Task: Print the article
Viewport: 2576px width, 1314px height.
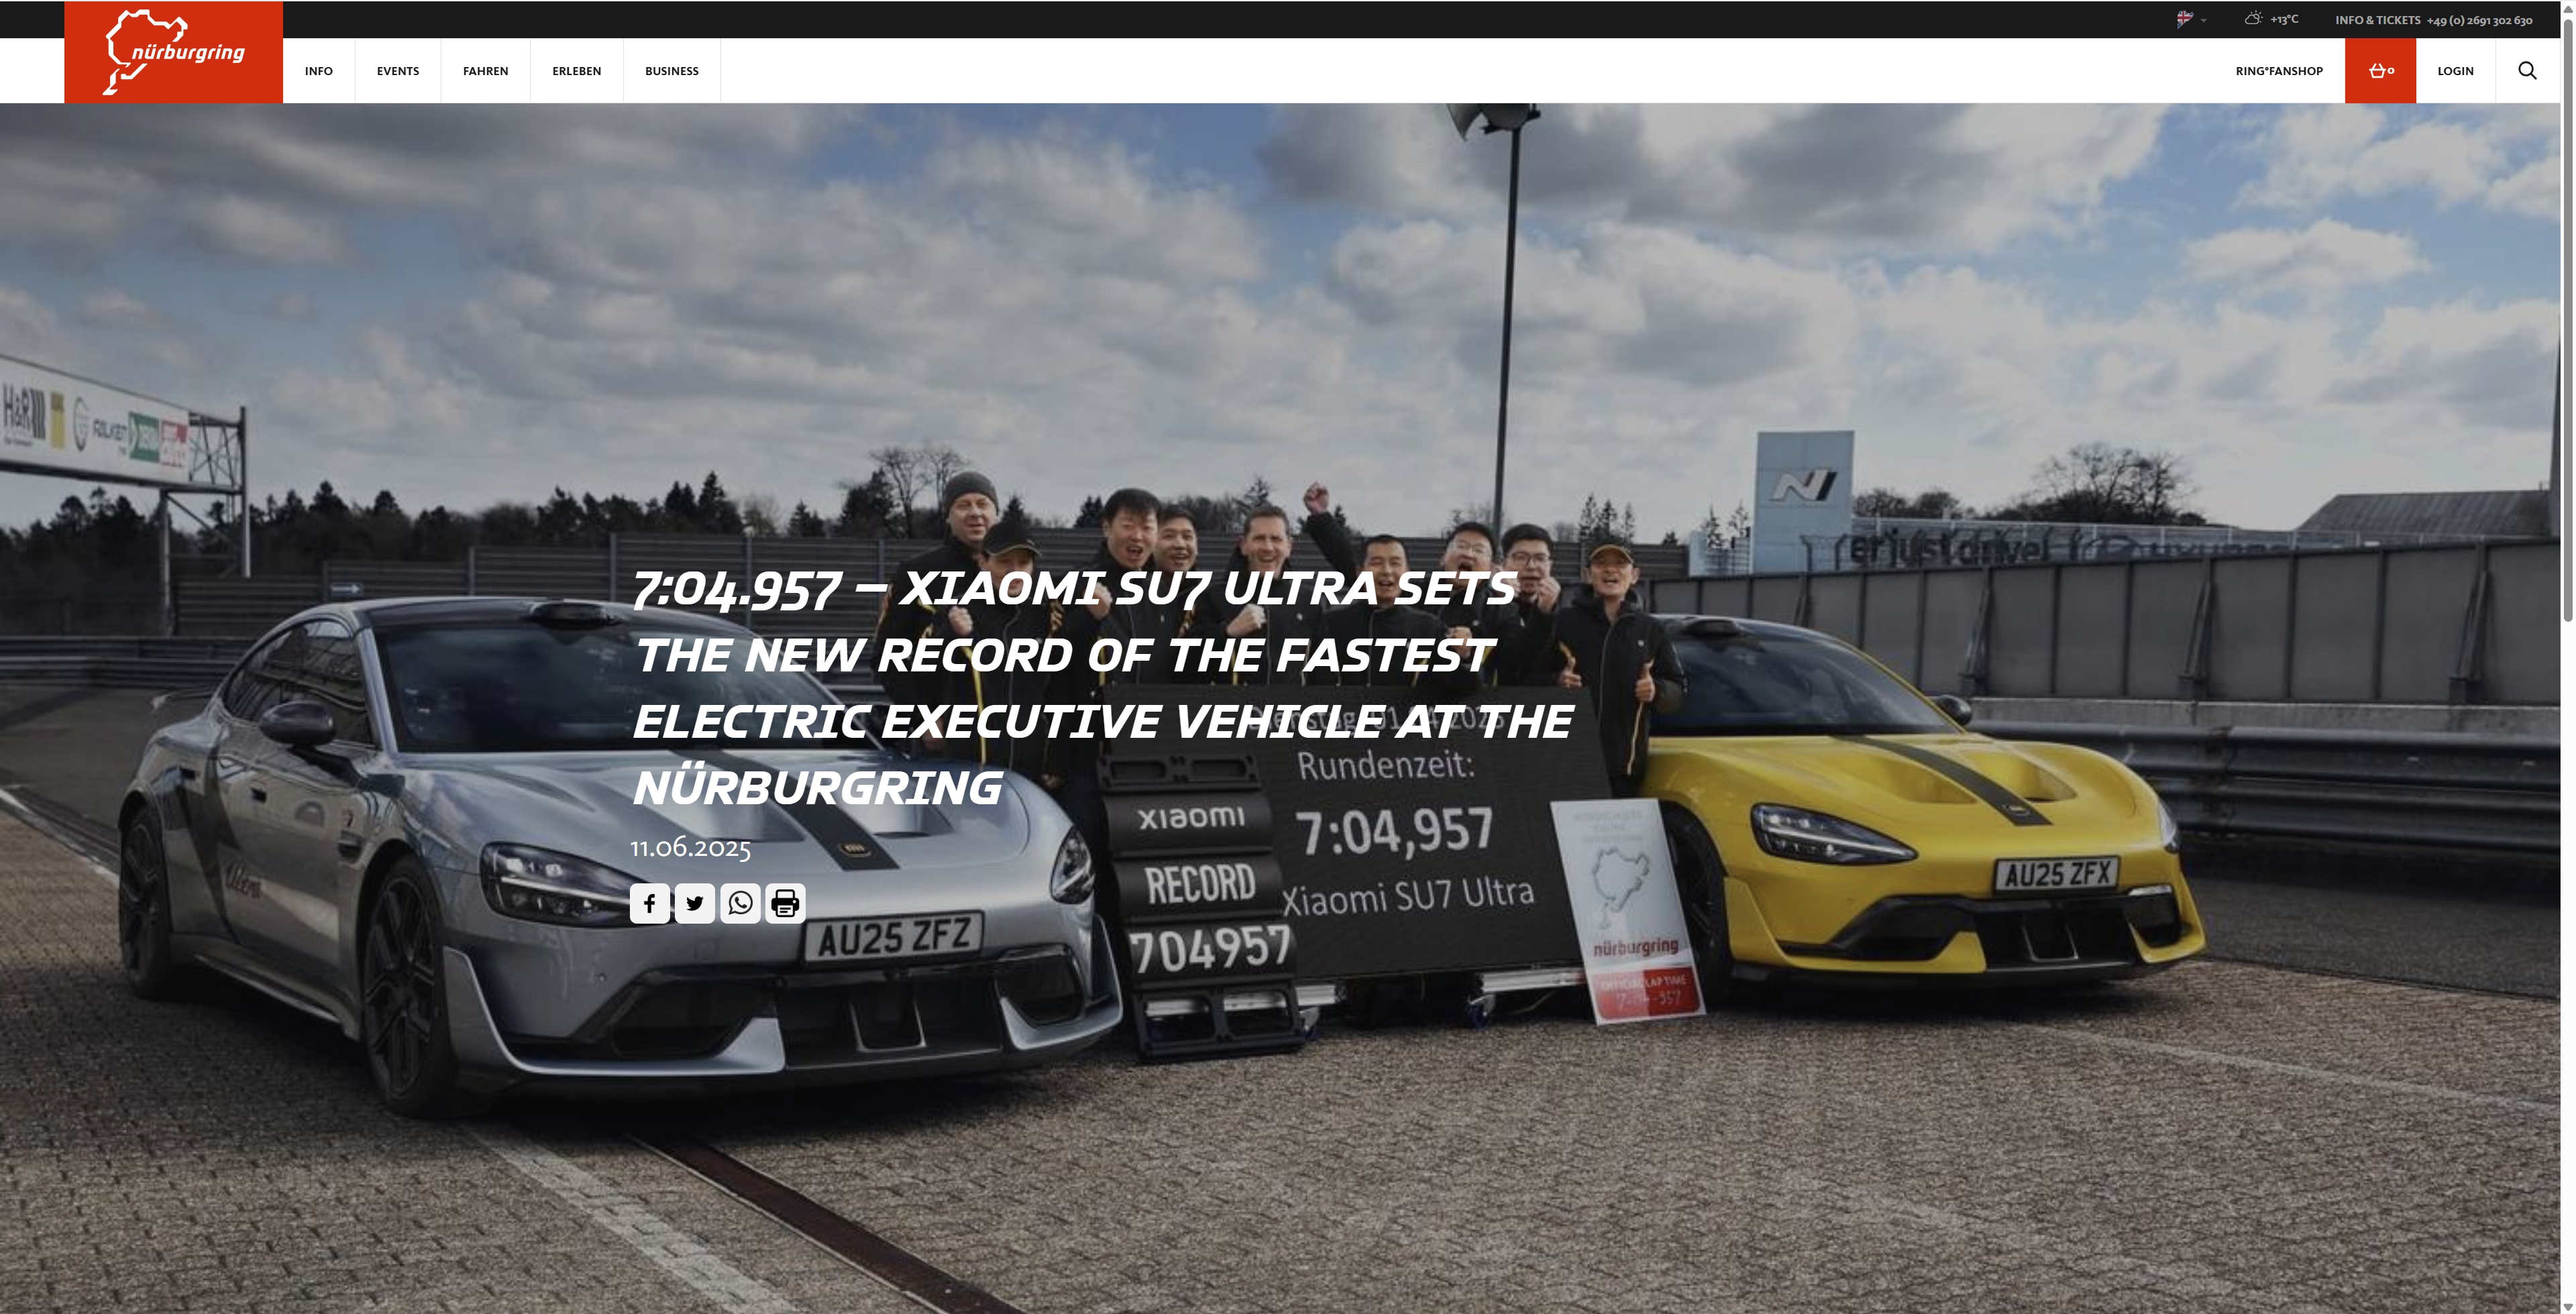Action: (x=785, y=904)
